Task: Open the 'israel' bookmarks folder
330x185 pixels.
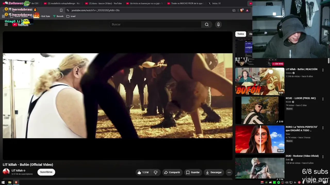Action: (71, 16)
